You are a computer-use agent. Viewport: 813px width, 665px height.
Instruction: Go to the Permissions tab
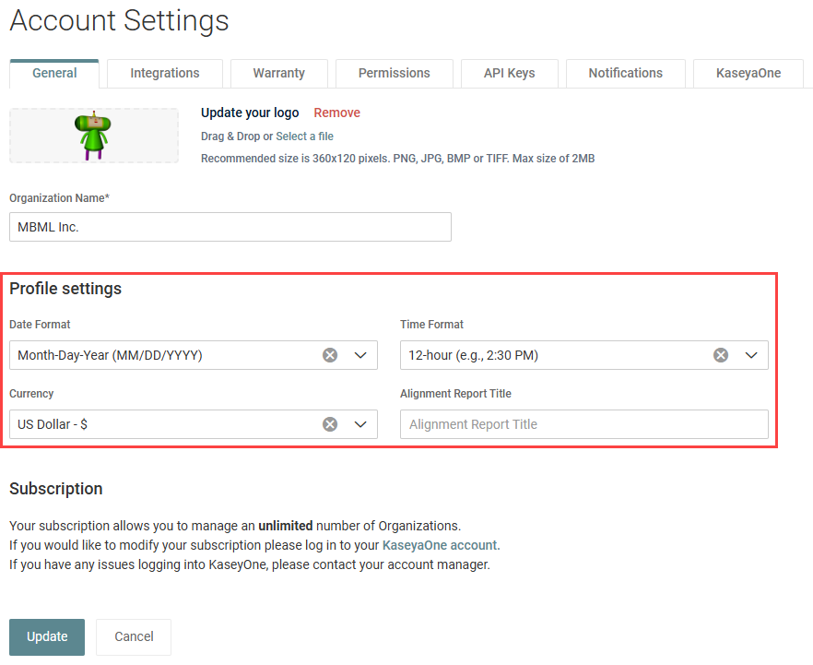point(394,73)
